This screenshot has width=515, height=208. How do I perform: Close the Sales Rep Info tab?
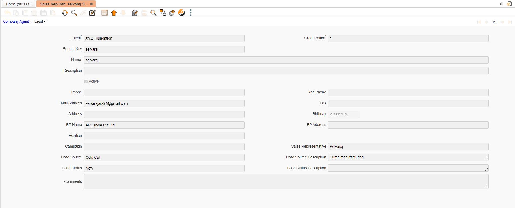click(91, 4)
